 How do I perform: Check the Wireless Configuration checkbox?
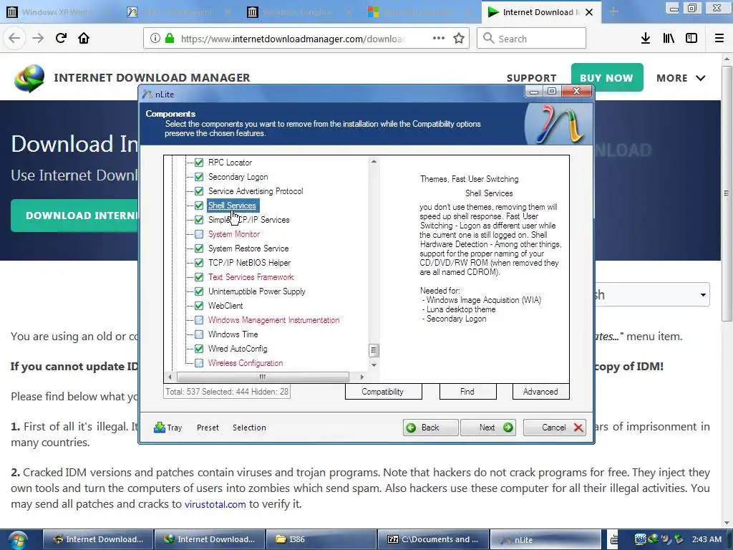click(x=199, y=363)
